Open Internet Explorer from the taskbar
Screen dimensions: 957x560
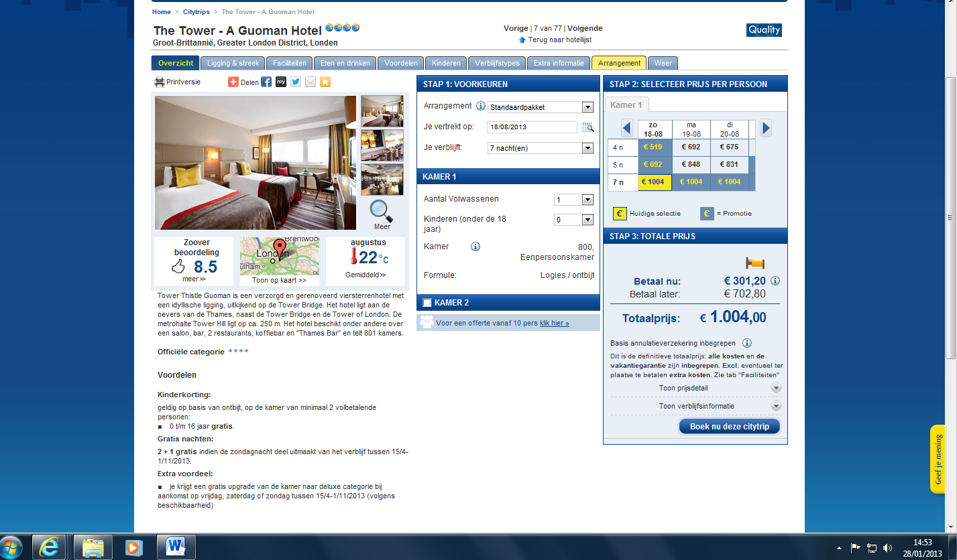(x=49, y=547)
